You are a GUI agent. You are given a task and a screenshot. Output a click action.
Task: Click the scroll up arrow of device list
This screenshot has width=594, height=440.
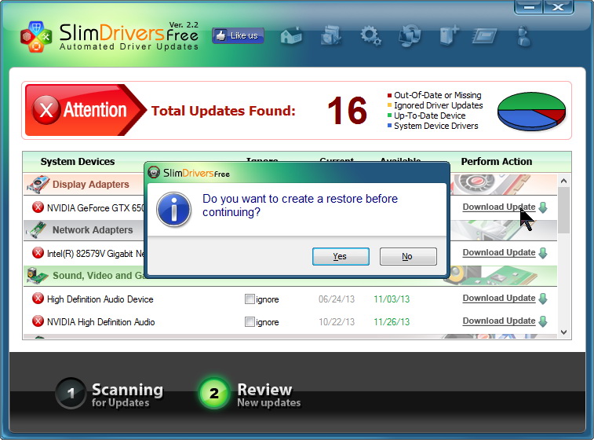pos(563,181)
